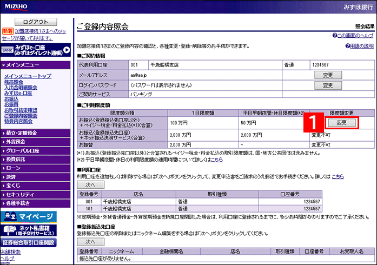Expand the 決済 menu
377x265 pixels.
36,177
